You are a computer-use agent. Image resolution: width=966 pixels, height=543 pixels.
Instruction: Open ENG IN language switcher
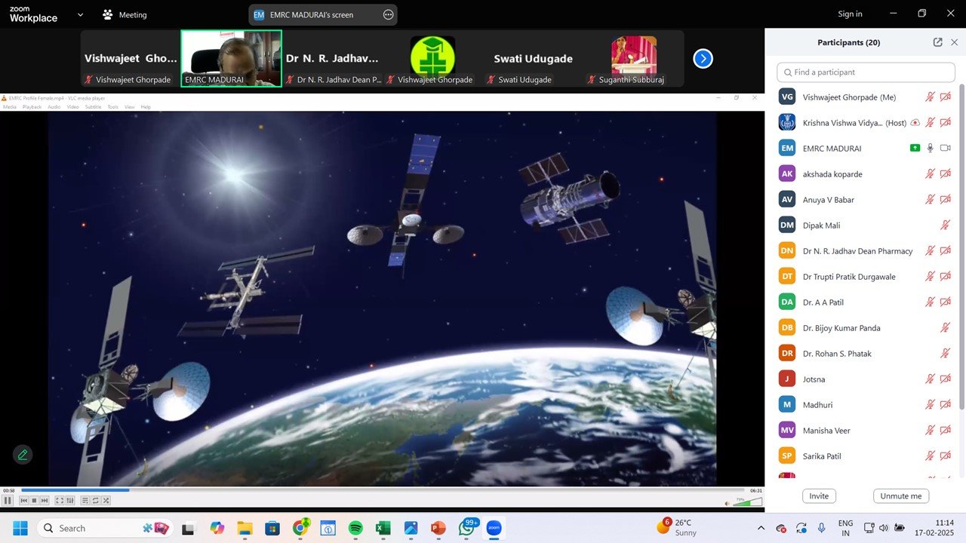coord(845,528)
